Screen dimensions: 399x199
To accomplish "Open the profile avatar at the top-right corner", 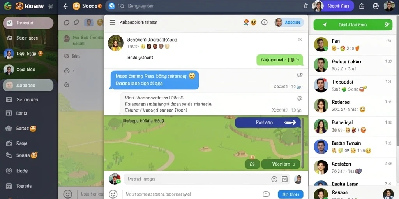I will pos(389,6).
